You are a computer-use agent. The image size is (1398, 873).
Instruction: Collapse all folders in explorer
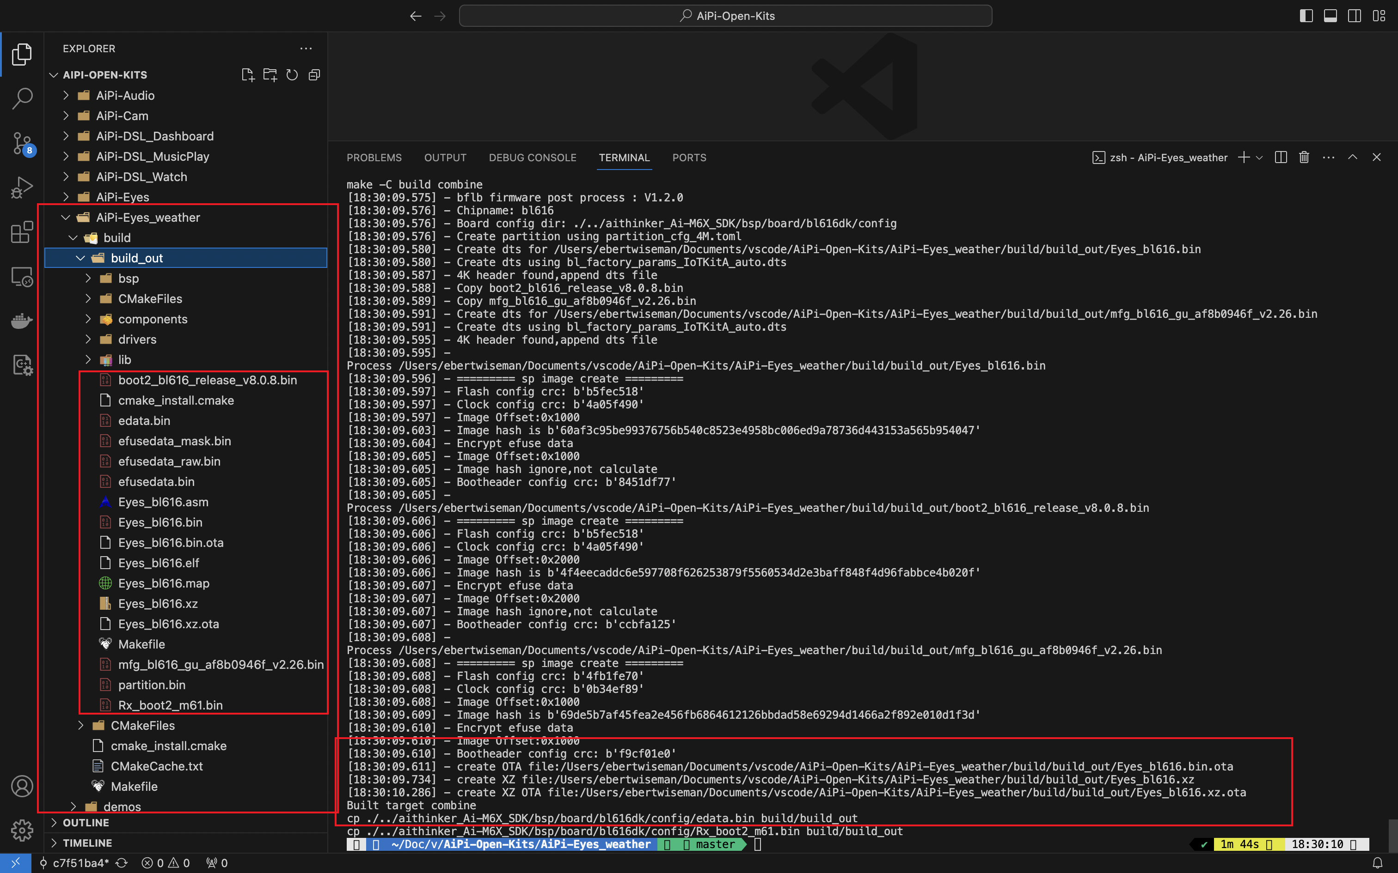point(314,75)
